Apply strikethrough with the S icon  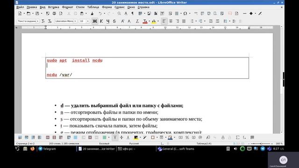(x=114, y=21)
